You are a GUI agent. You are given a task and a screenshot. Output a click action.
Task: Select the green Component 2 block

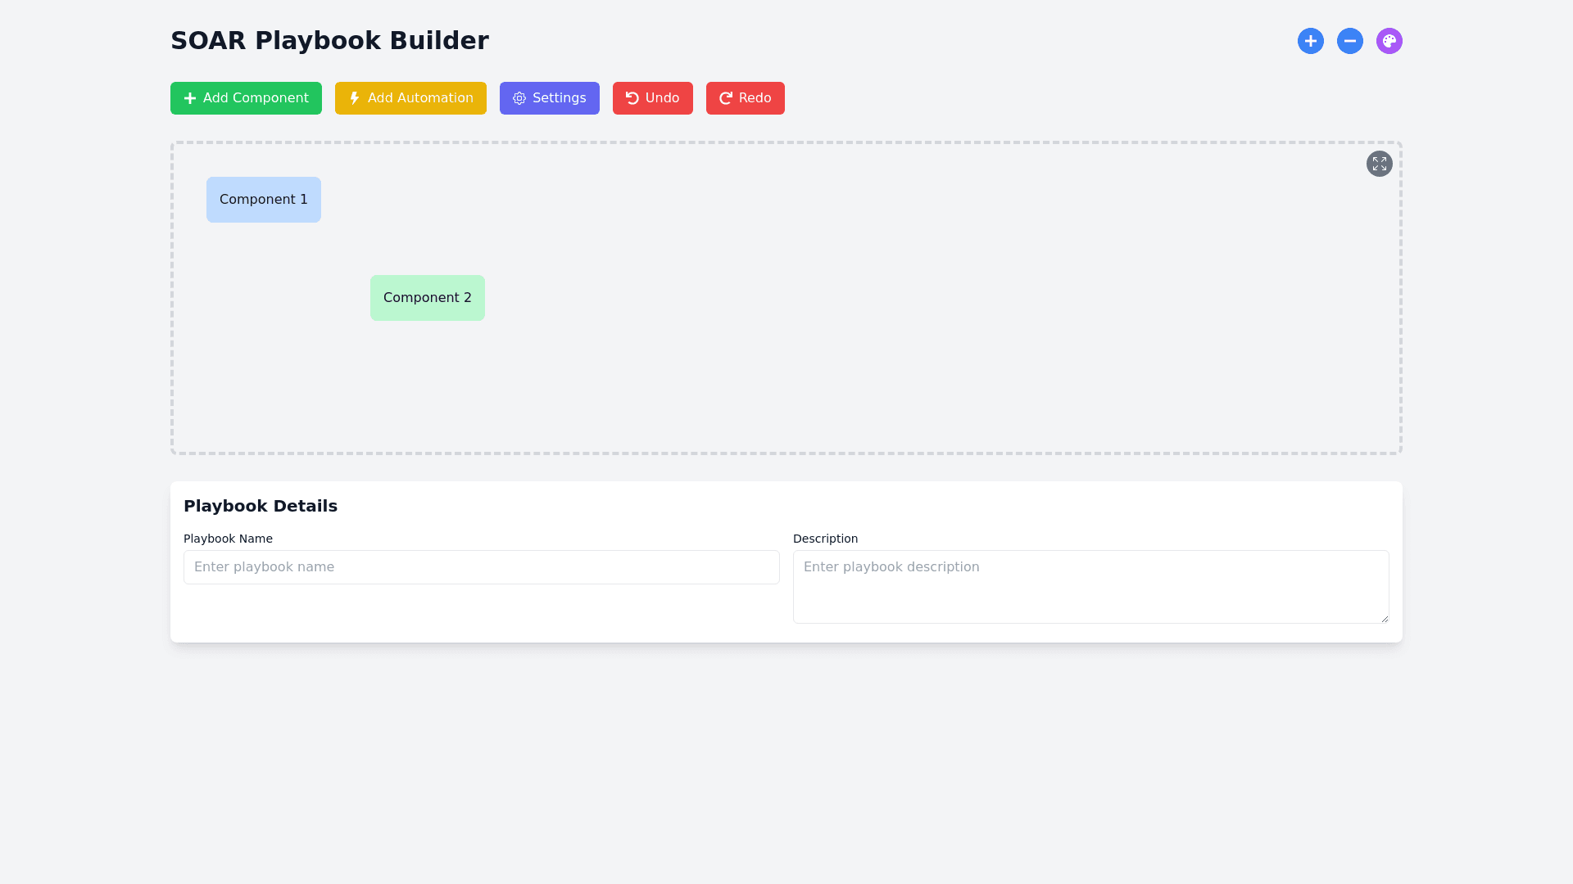428,298
